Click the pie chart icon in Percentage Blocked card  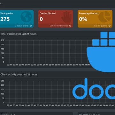[x=105, y=16]
